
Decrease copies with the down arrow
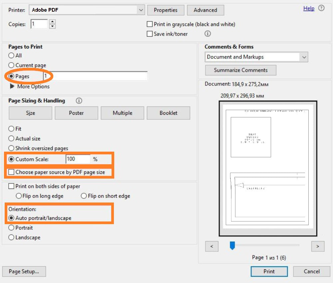[x=52, y=26]
